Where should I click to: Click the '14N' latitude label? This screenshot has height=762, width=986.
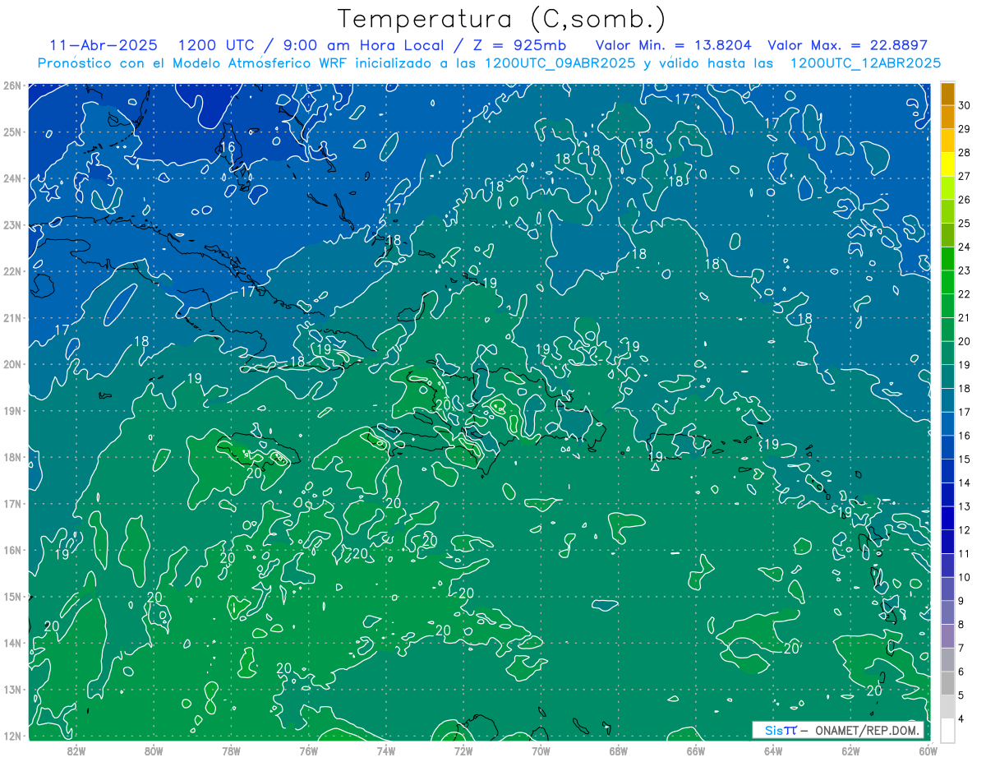pos(12,643)
